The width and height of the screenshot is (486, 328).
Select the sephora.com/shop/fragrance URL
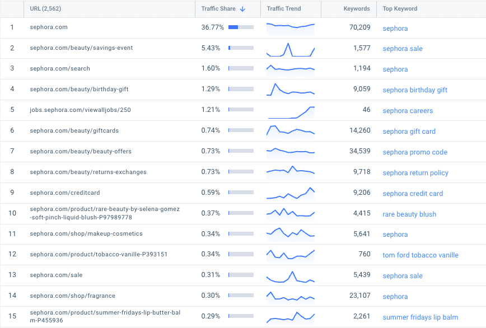72,296
